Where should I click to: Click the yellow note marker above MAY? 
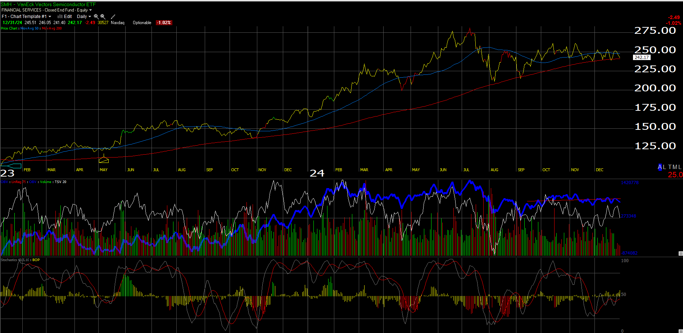point(104,160)
